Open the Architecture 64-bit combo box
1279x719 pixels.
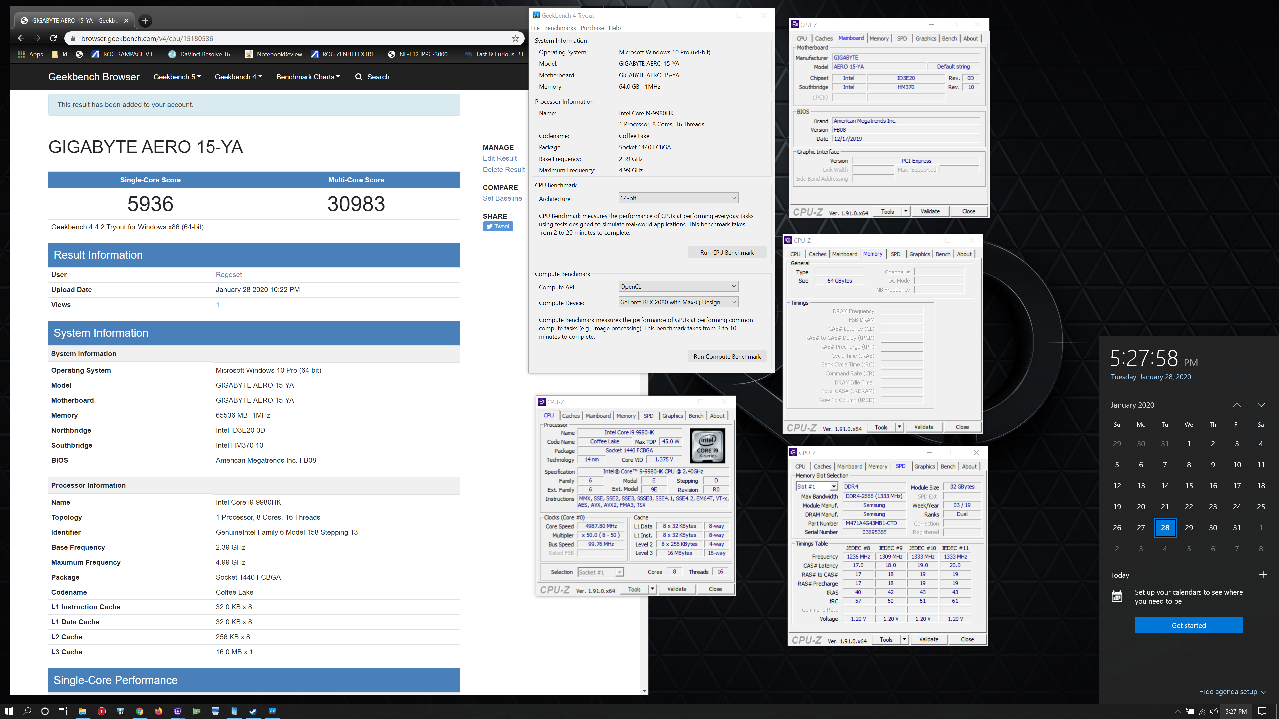[678, 198]
